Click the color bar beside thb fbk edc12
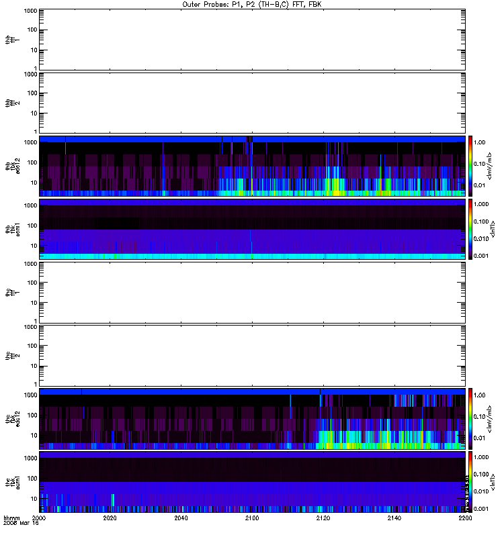Screen dimensions: 504x537 [470, 166]
